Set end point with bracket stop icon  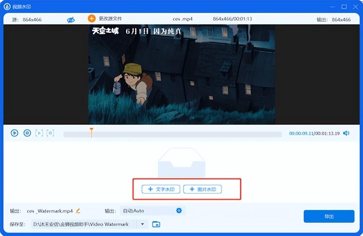pyautogui.click(x=50, y=133)
